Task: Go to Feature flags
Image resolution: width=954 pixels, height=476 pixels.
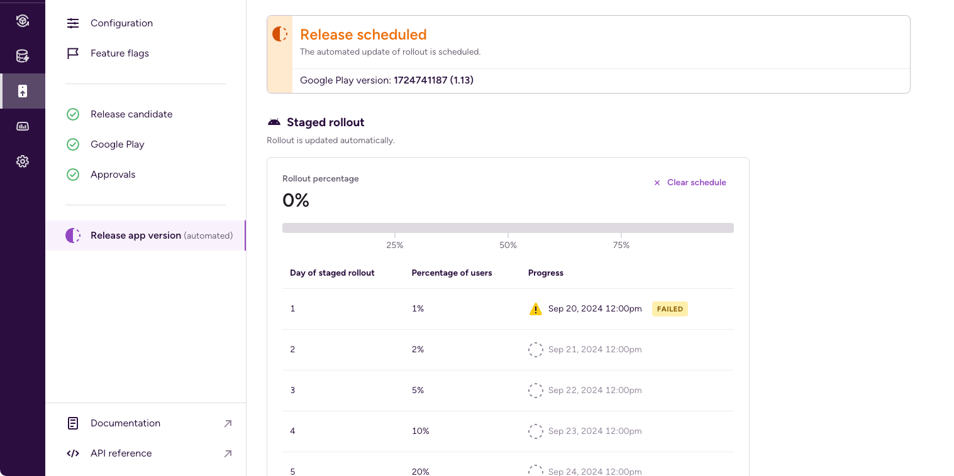Action: coord(119,53)
